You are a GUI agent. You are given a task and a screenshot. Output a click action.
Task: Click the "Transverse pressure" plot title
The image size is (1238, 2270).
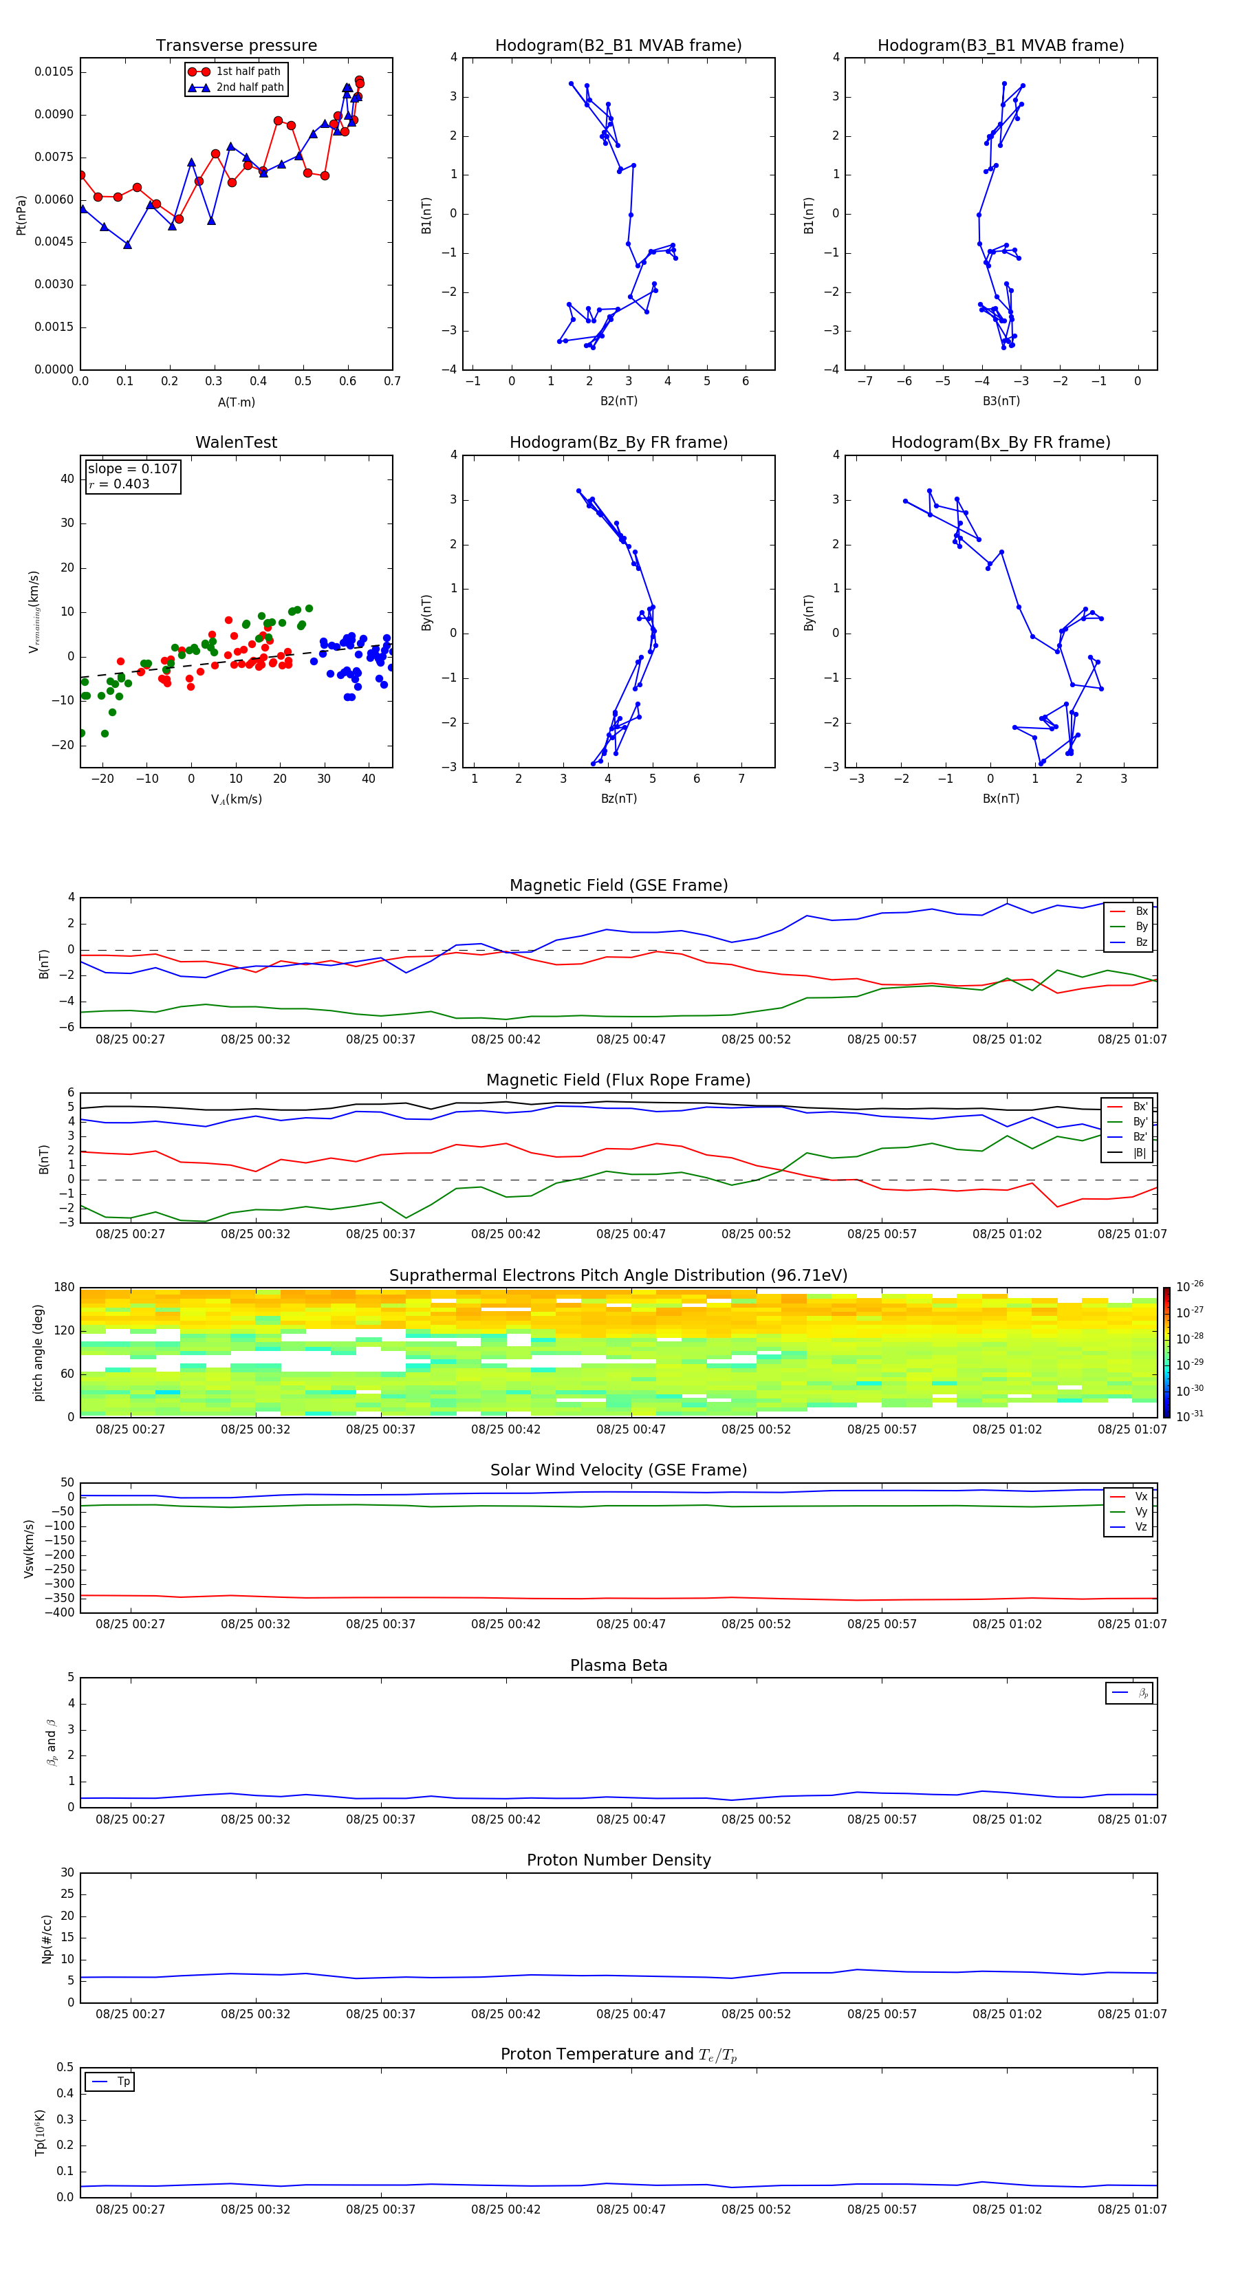coord(236,46)
